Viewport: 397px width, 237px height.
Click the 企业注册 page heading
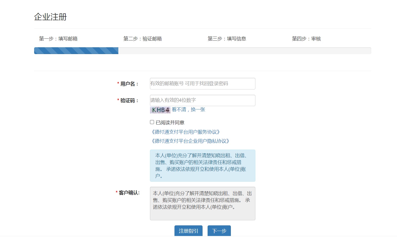[50, 17]
